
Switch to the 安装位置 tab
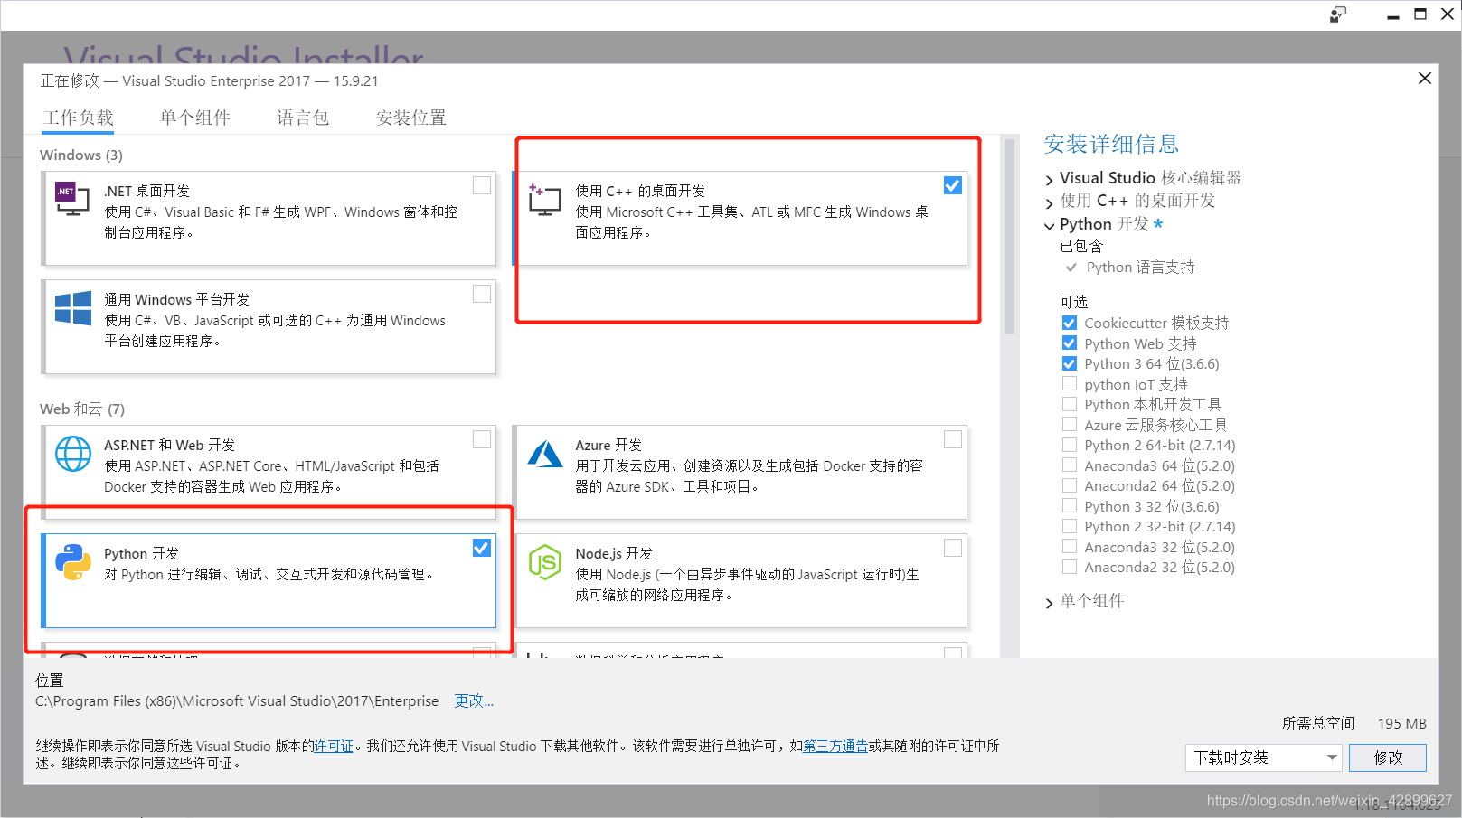411,118
